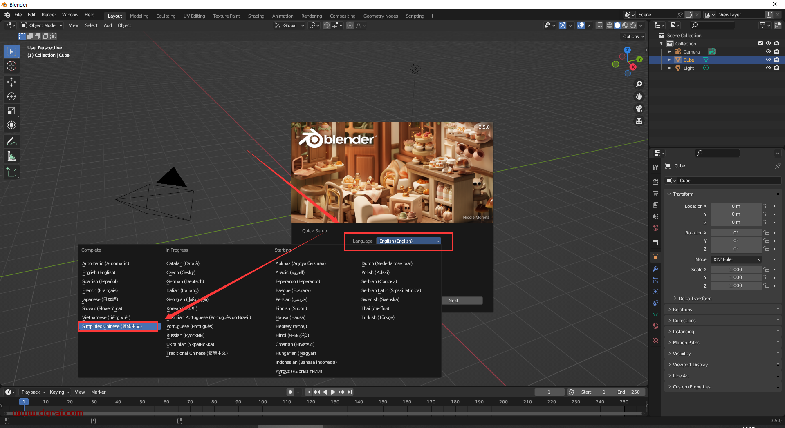Jump to timeline end frame
Viewport: 785px width, 428px height.
click(350, 392)
